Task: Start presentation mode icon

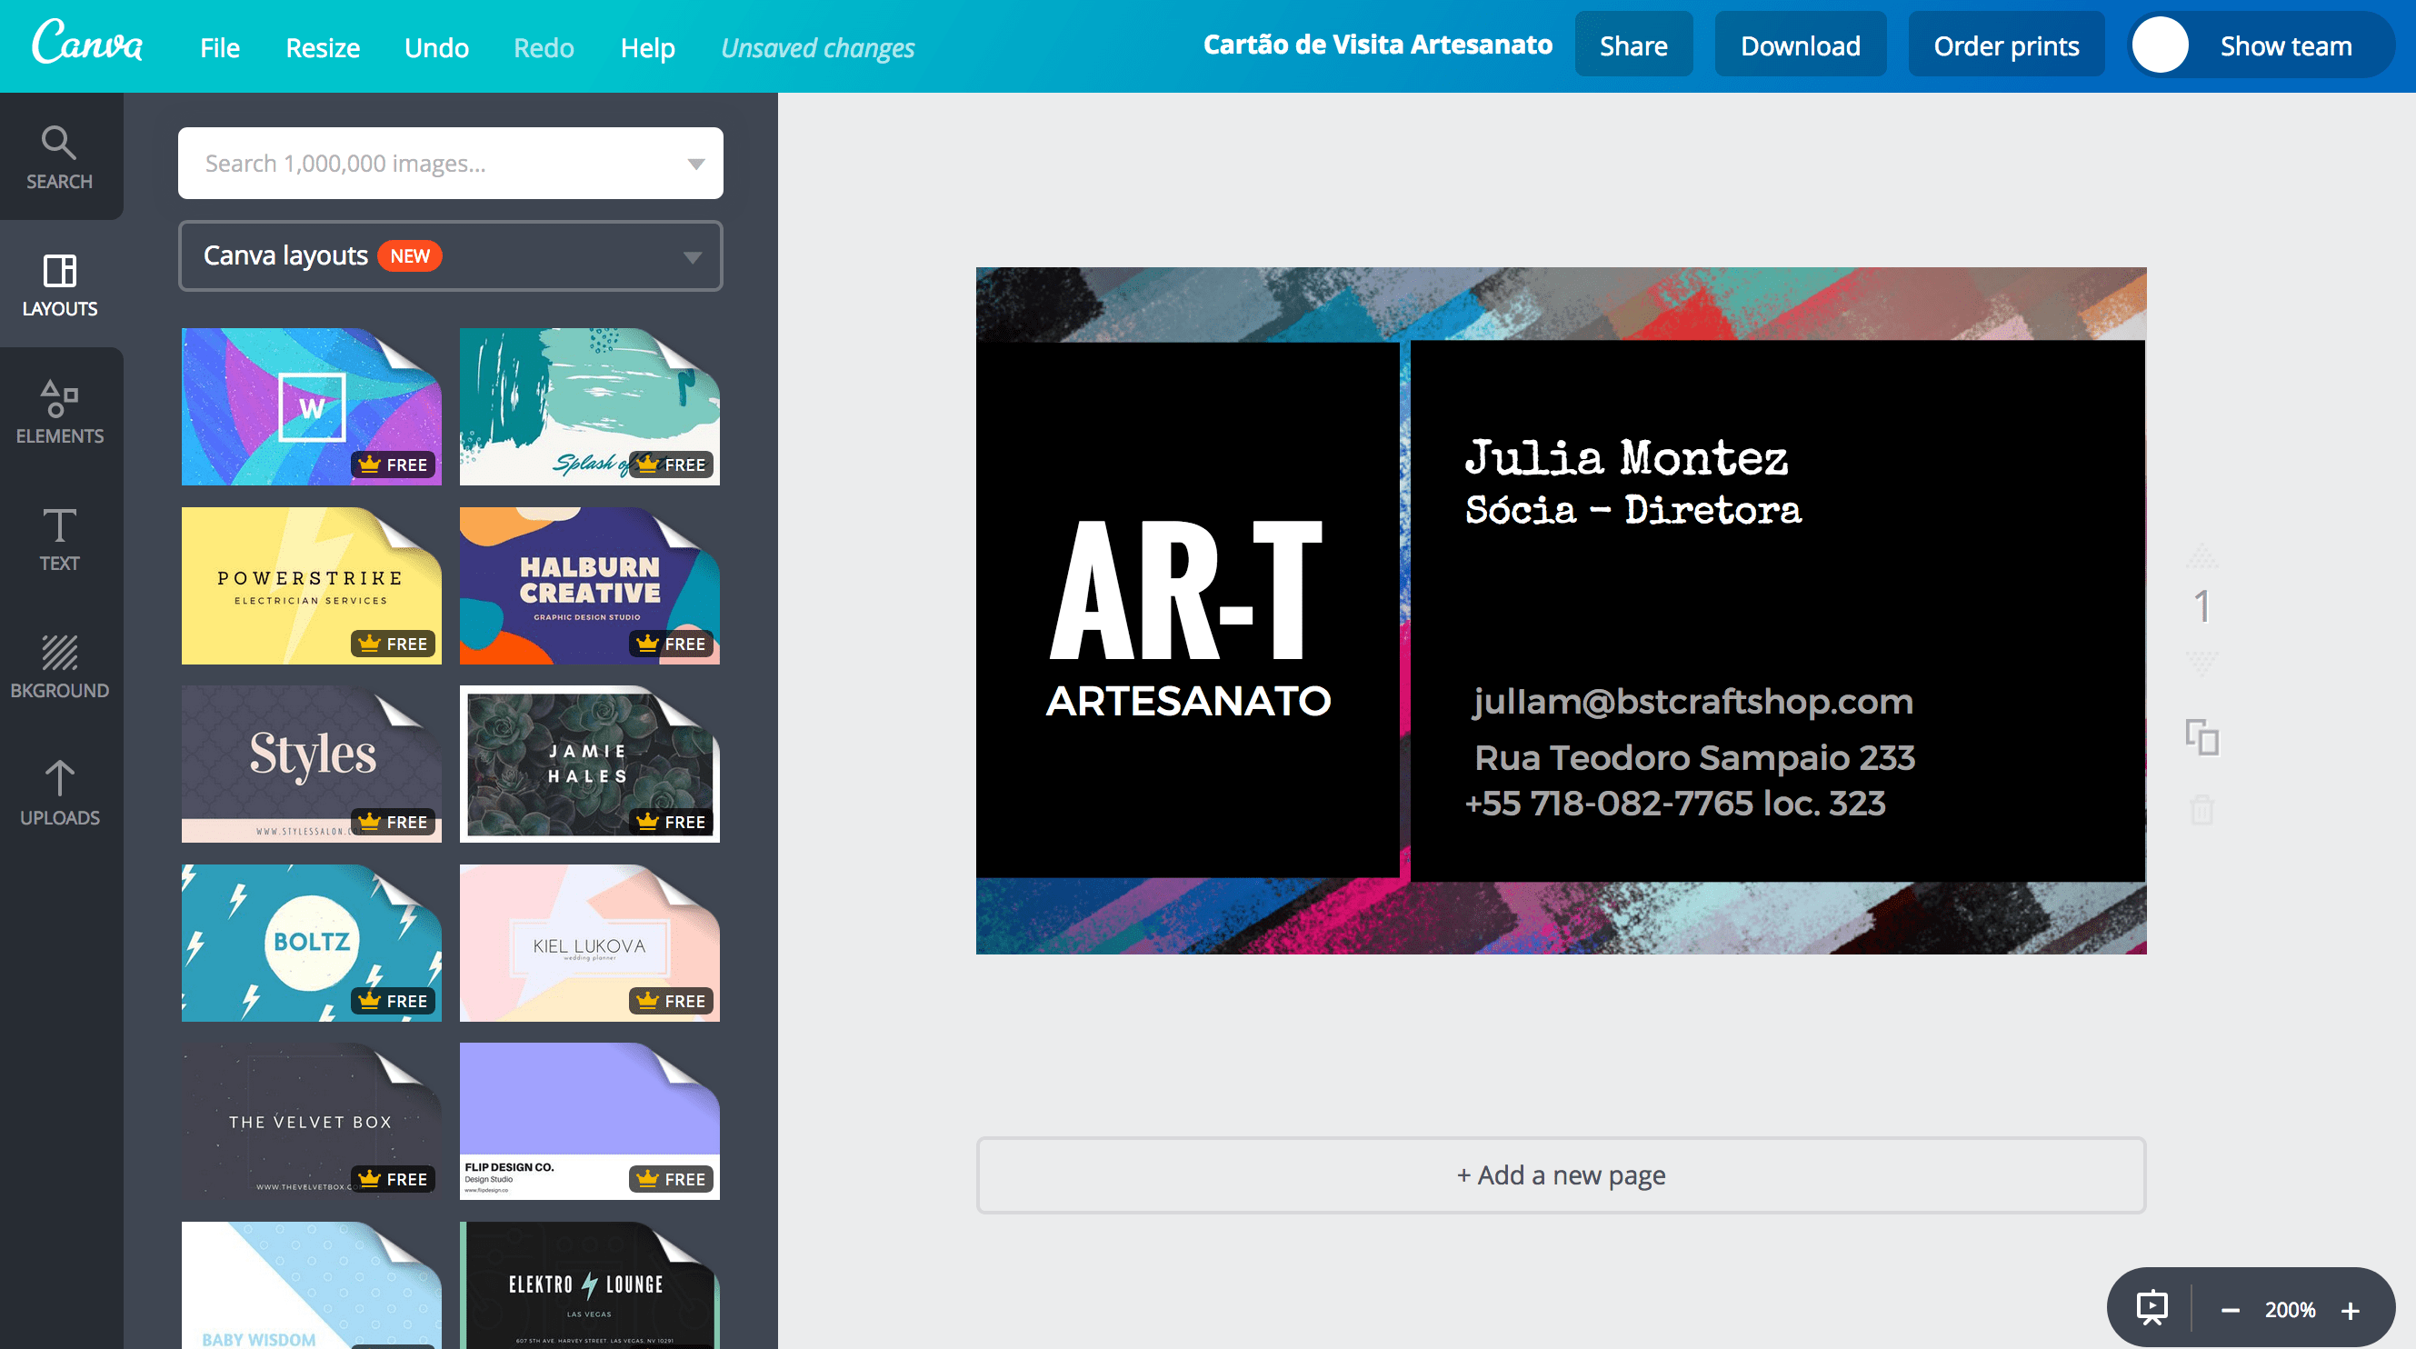Action: click(2151, 1309)
